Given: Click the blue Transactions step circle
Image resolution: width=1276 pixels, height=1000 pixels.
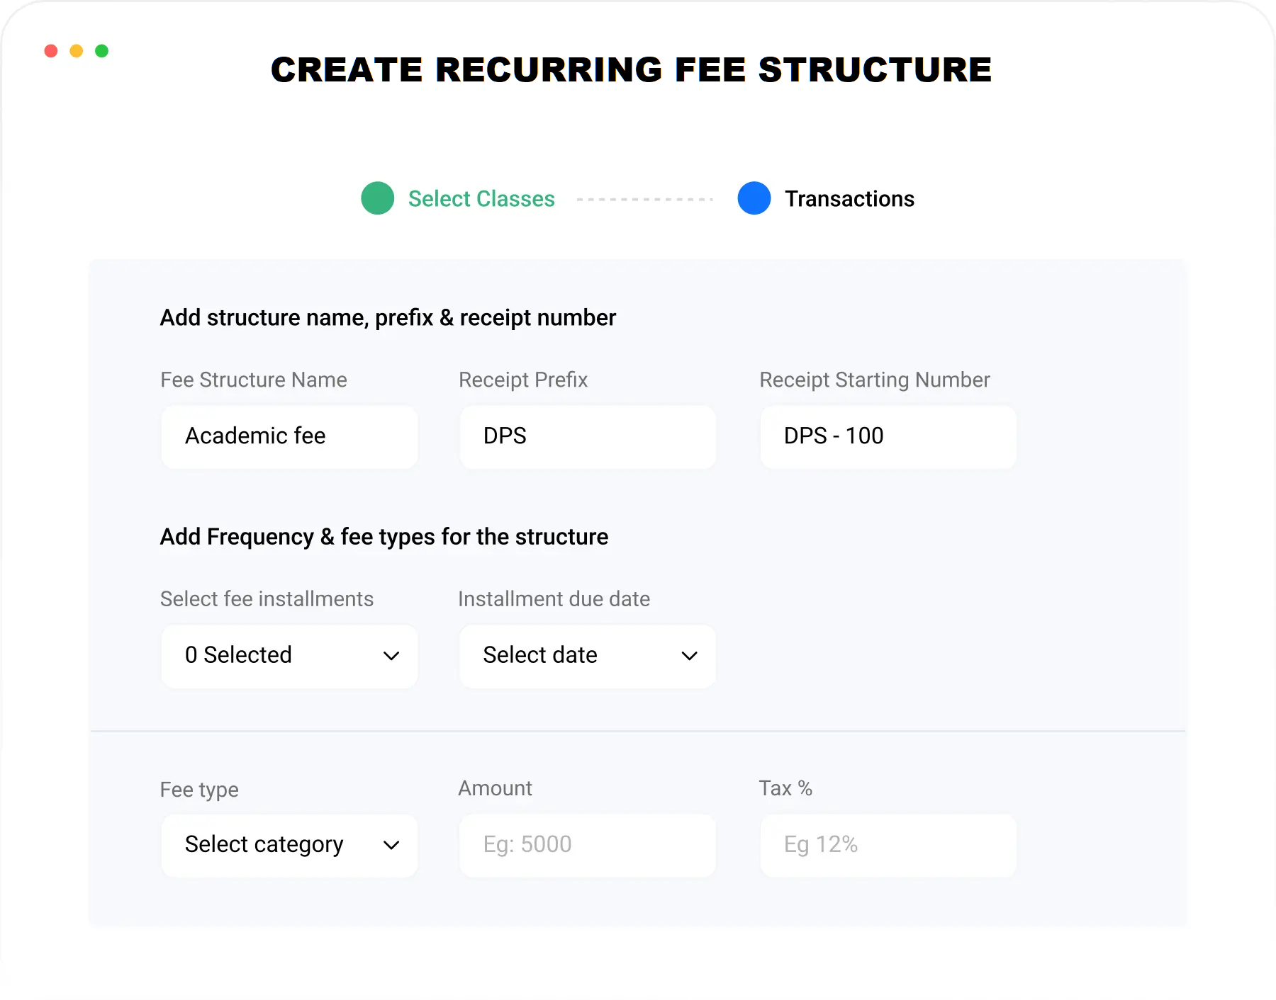Looking at the screenshot, I should (x=754, y=198).
